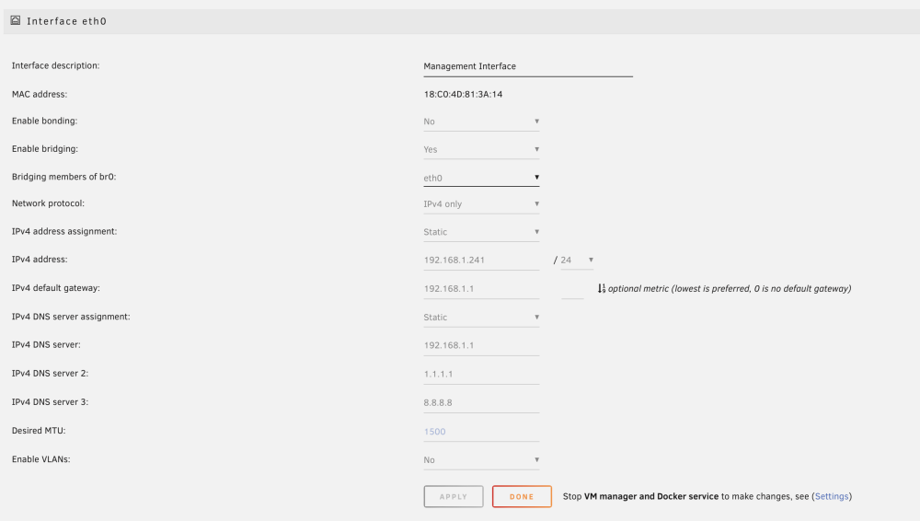Click the IPv4 DNS server field 192.168.1.1

pyautogui.click(x=481, y=345)
